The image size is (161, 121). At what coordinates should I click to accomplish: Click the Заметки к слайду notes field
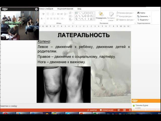(66, 106)
